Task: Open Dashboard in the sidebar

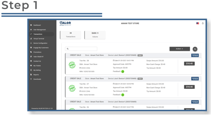Action: click(37, 25)
